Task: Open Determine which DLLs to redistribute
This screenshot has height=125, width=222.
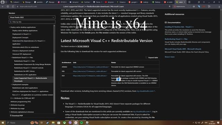Action: pos(26,47)
